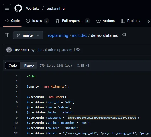Click line number 9

(x=17, y=118)
